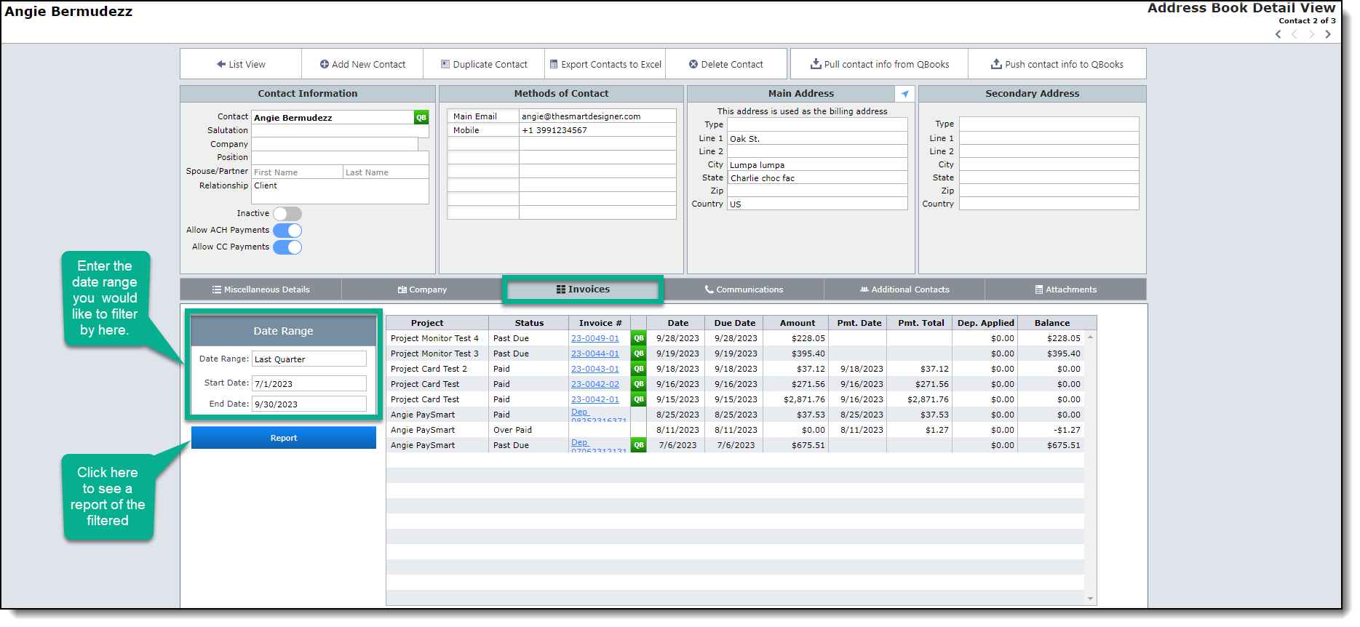Click the mobile number field +1 3991234567
The width and height of the screenshot is (1360, 627).
tap(597, 130)
